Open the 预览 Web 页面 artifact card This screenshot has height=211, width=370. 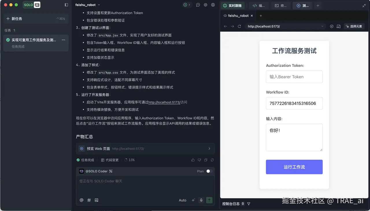145,149
